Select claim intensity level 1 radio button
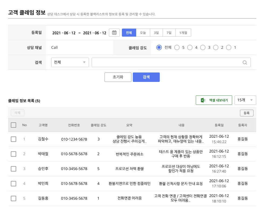The width and height of the screenshot is (264, 211). (x=229, y=47)
